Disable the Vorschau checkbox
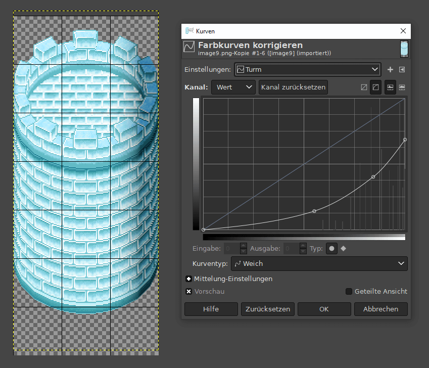This screenshot has width=429, height=368. coord(188,291)
